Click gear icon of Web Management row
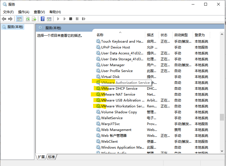 98,130
